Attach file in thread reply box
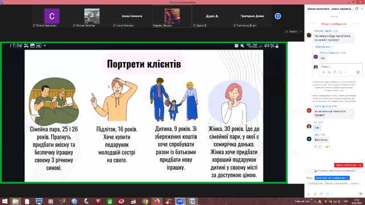365x205 pixels. 335,72
